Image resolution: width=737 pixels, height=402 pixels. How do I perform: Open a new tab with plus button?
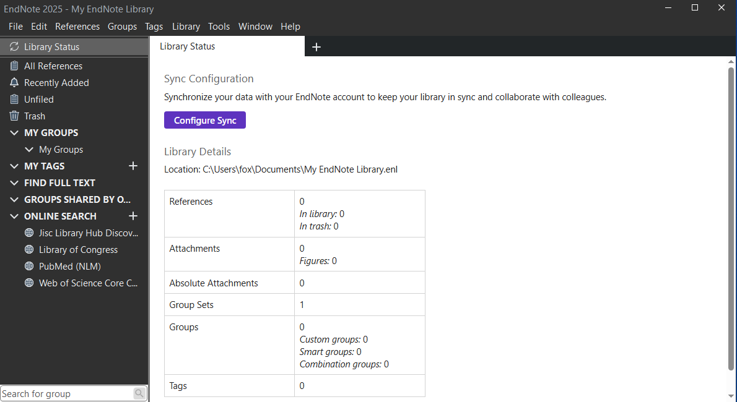click(316, 47)
